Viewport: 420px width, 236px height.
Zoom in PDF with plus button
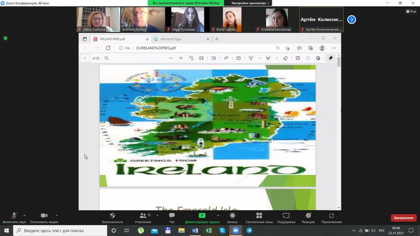(181, 58)
